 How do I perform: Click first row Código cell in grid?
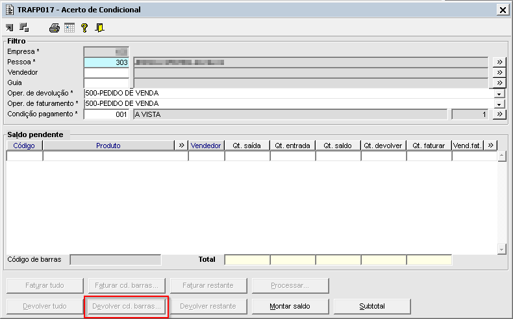click(25, 156)
